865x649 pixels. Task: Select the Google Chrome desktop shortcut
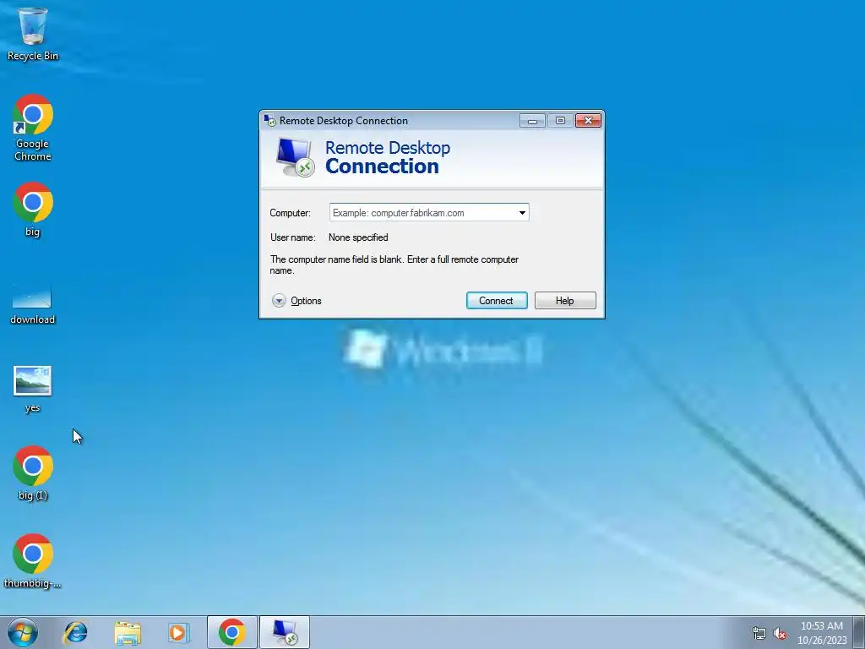[x=33, y=128]
